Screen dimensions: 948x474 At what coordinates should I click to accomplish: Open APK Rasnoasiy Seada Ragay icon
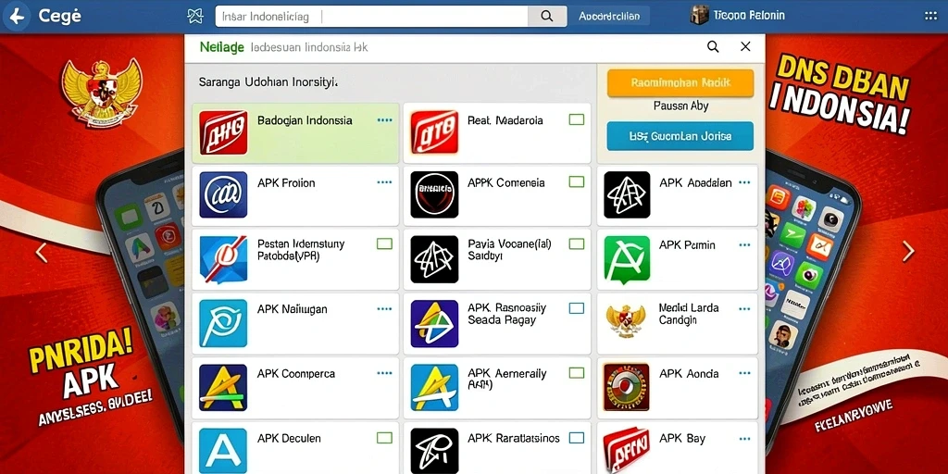pyautogui.click(x=434, y=323)
